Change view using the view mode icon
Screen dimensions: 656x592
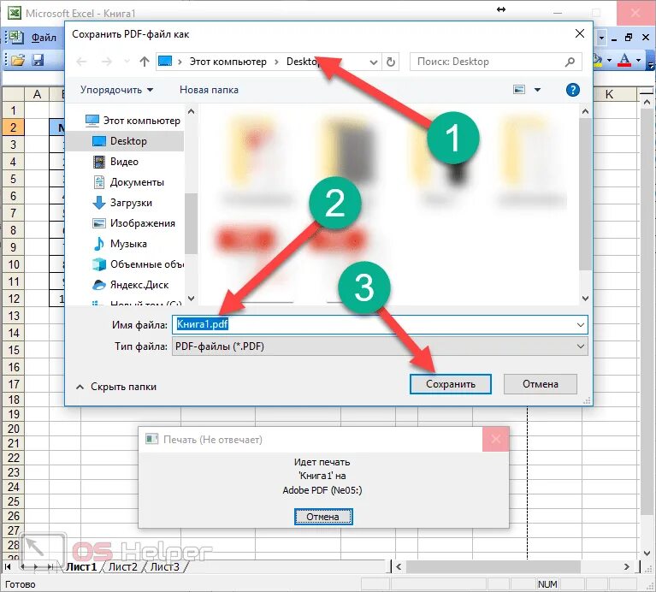click(519, 90)
